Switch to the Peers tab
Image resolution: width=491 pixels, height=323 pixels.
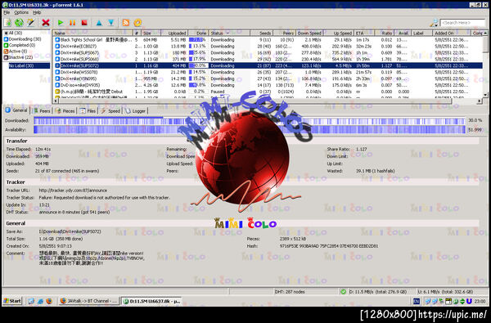click(x=42, y=110)
